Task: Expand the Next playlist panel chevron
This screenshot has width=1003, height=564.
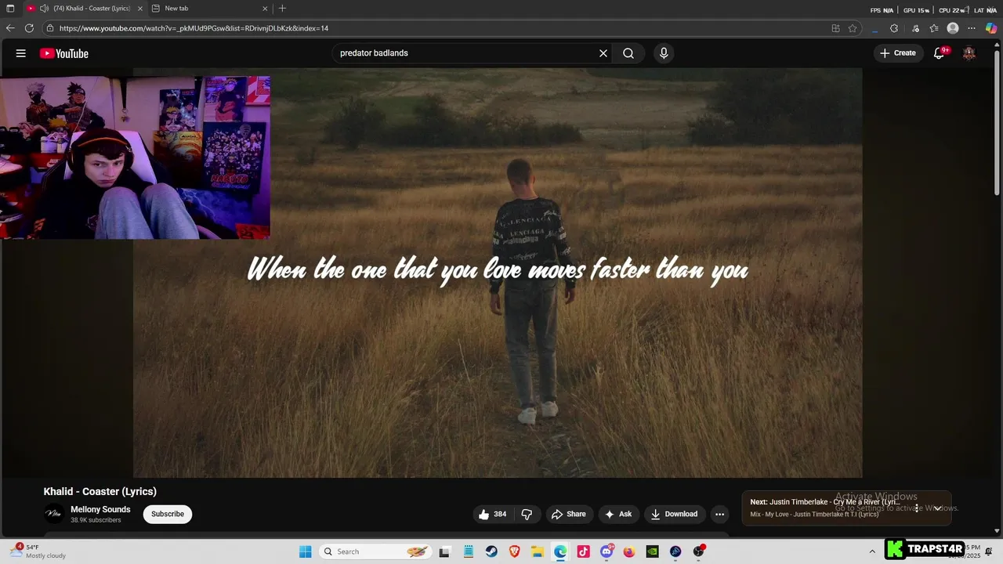Action: tap(937, 508)
